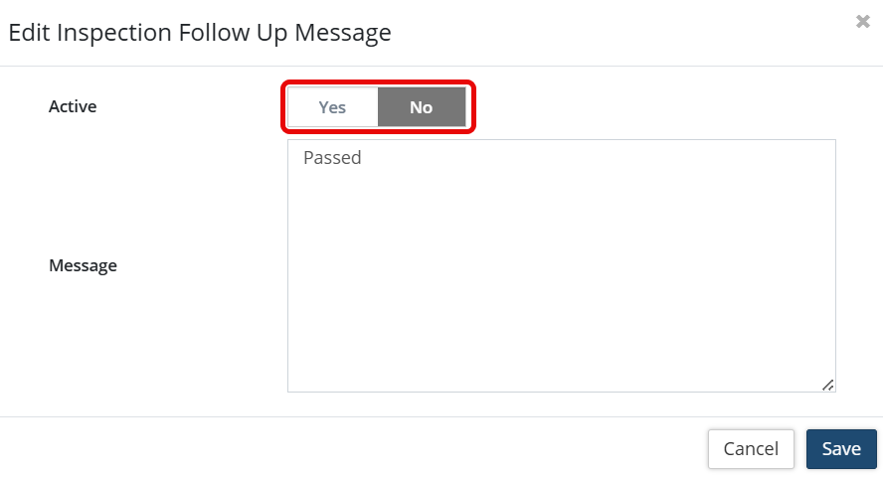Focus the Message box containing "Passed"
The height and width of the screenshot is (478, 883).
(561, 265)
